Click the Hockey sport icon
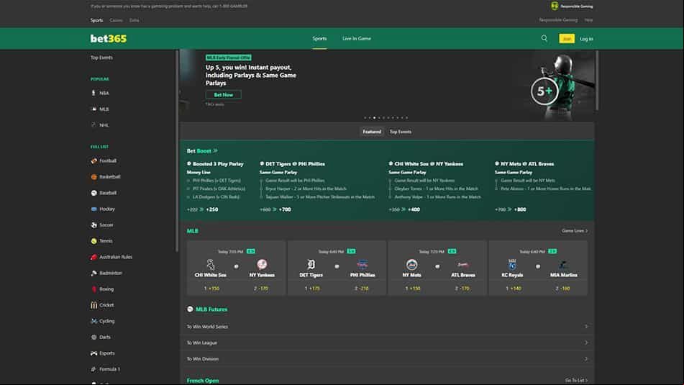Screen dimensions: 684x385 [x=94, y=209]
